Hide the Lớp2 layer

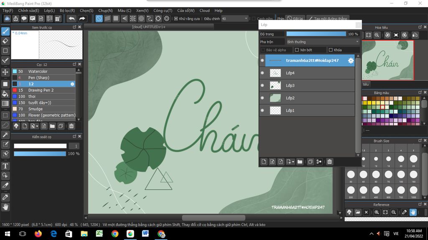click(262, 98)
